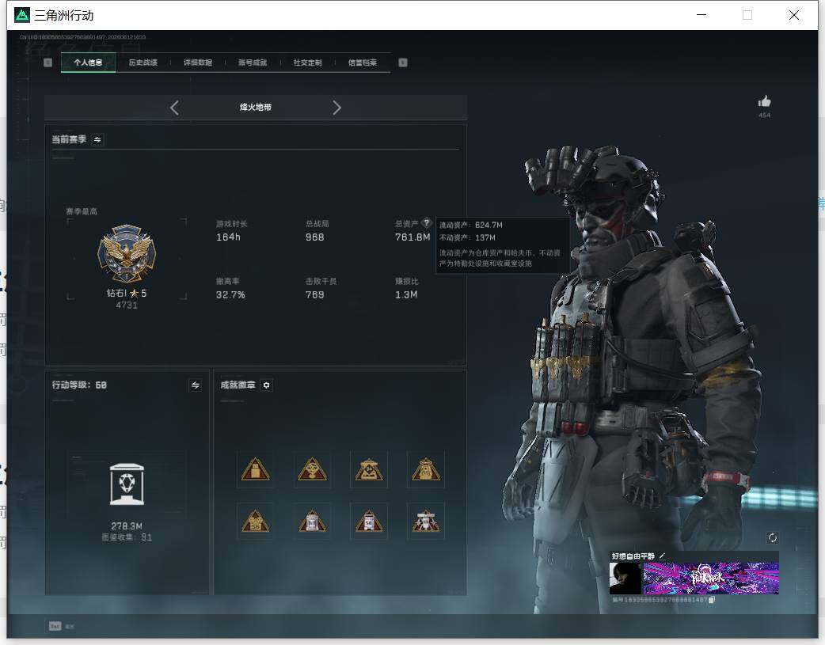Click the help question mark beside 总资产
825x645 pixels.
pyautogui.click(x=427, y=222)
